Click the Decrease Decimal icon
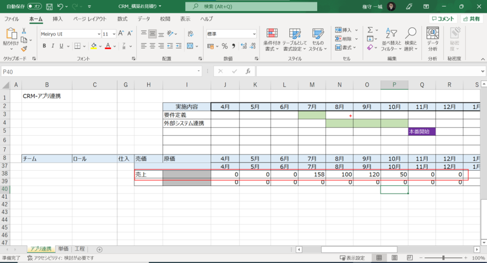The width and height of the screenshot is (487, 263). pyautogui.click(x=253, y=46)
